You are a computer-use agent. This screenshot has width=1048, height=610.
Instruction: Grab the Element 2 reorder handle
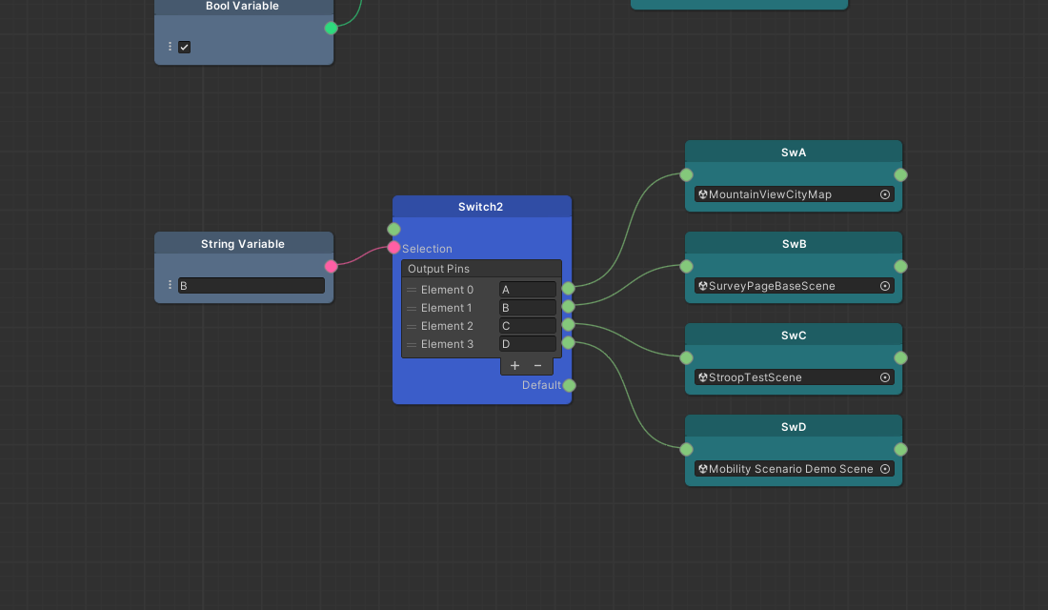point(412,326)
